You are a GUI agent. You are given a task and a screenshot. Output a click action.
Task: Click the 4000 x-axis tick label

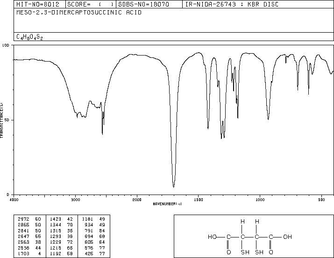(x=14, y=200)
